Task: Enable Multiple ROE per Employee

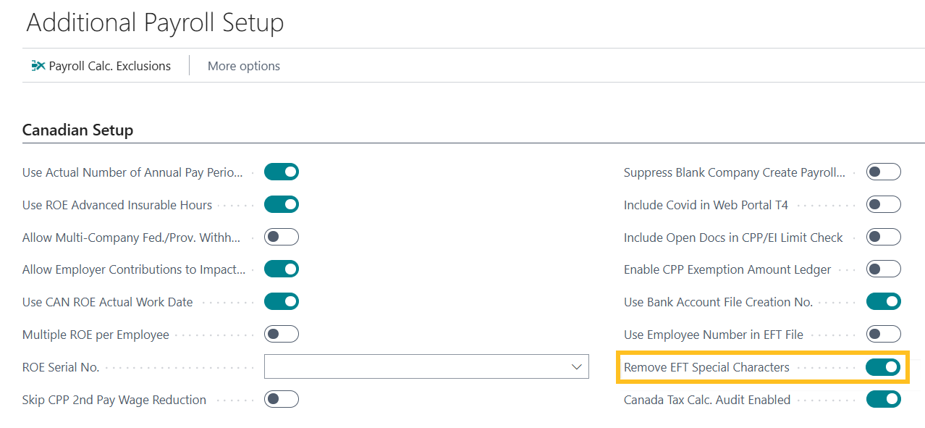Action: [282, 335]
